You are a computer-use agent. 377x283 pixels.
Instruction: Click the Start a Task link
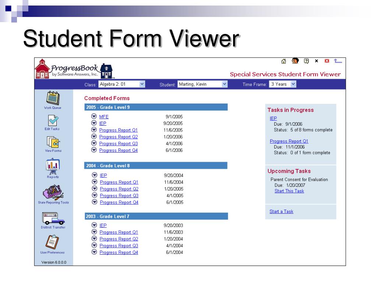(x=281, y=211)
